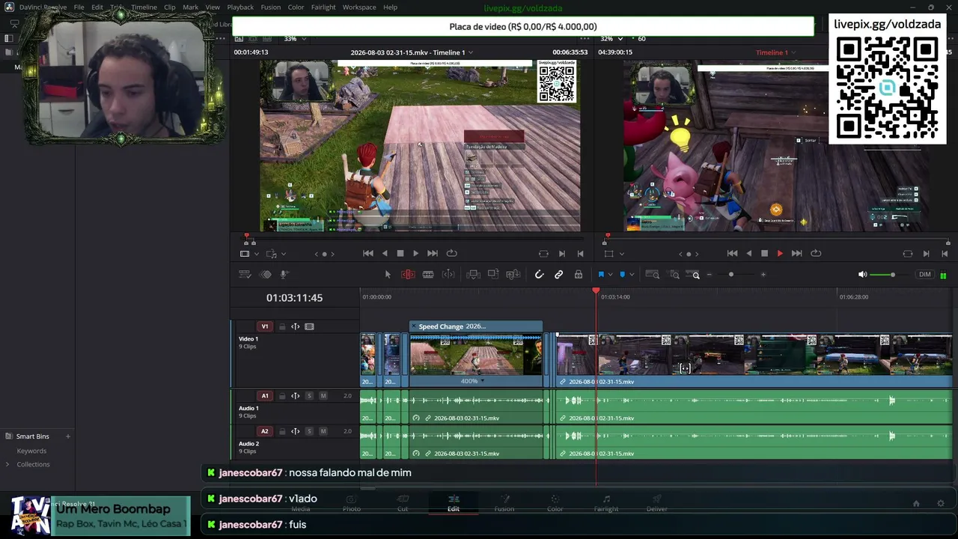Image resolution: width=958 pixels, height=539 pixels.
Task: Click the microphone voiceover icon in timeline toolbar
Action: pyautogui.click(x=284, y=275)
